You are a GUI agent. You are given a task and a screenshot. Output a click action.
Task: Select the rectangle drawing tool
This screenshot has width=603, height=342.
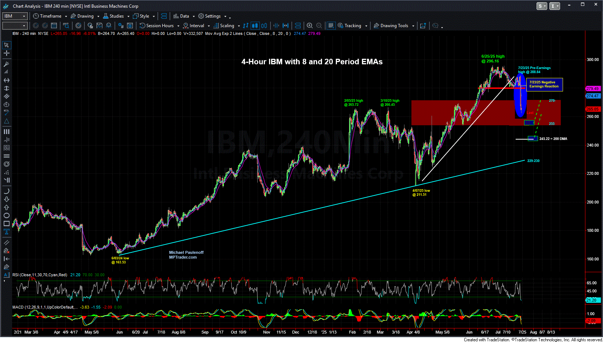coord(6,224)
